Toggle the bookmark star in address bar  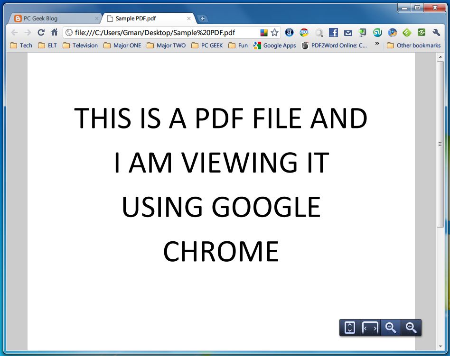[x=274, y=32]
